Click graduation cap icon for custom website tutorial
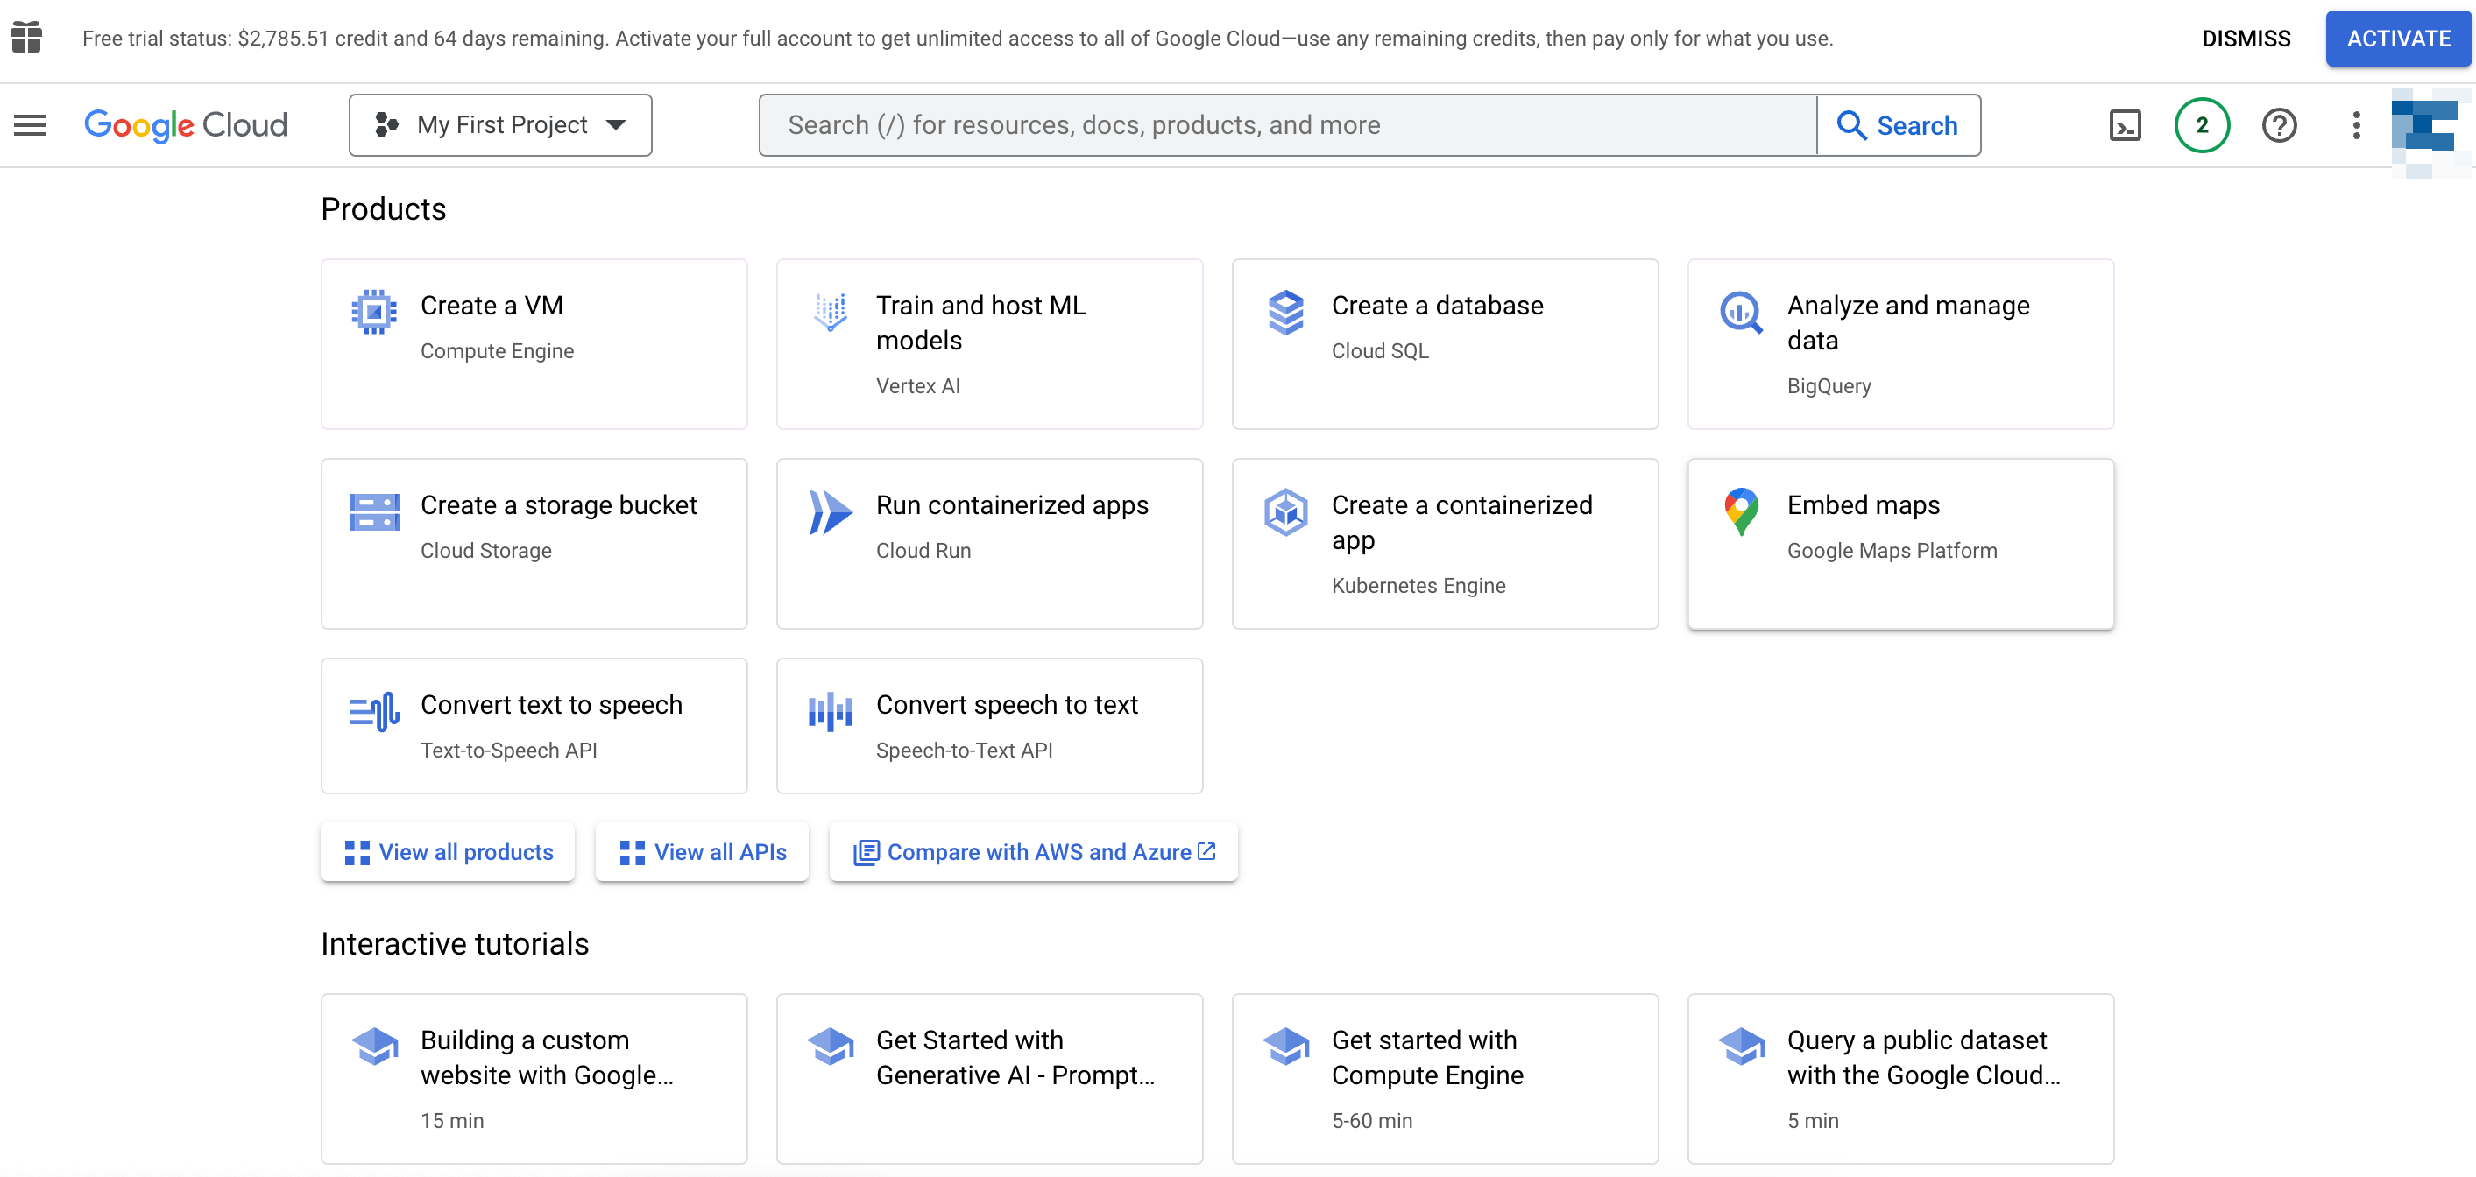The width and height of the screenshot is (2476, 1177). pyautogui.click(x=374, y=1047)
